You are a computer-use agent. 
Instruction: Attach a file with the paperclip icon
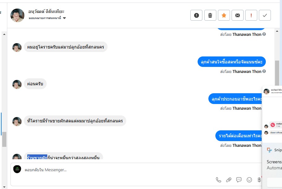click(229, 180)
